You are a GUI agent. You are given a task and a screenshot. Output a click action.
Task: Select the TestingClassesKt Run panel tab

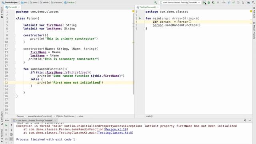35,120
